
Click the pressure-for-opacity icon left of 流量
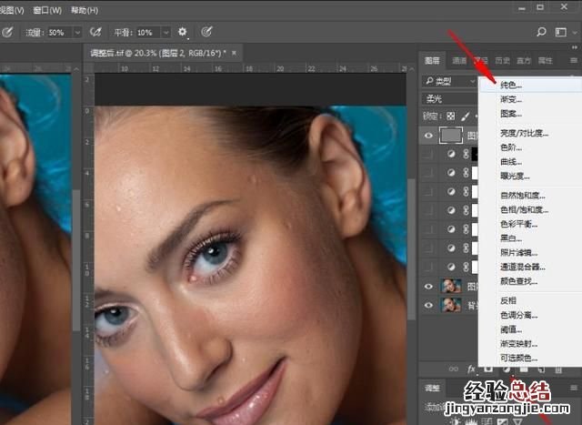point(7,32)
